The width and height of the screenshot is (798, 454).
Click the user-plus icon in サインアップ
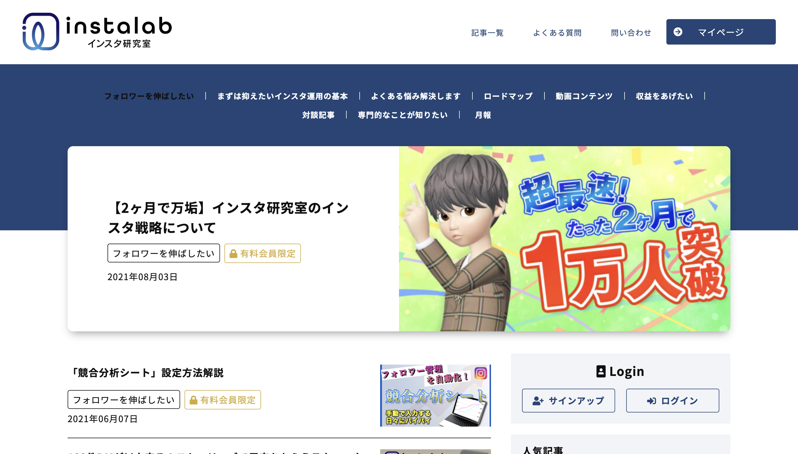(538, 401)
